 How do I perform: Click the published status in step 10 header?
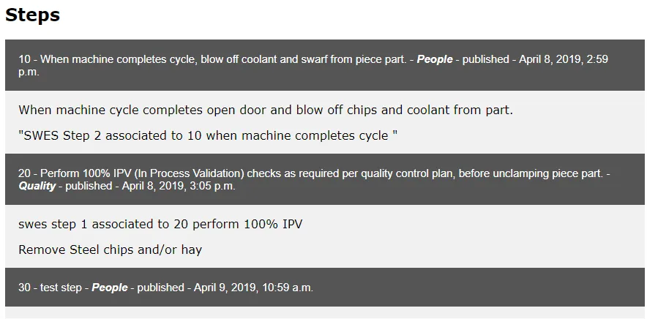click(x=486, y=59)
